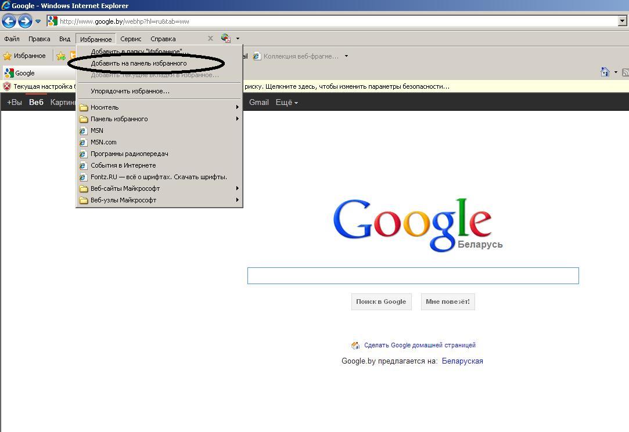Open Gmail from the Google bar
Screen dimensions: 629x432
pyautogui.click(x=258, y=103)
